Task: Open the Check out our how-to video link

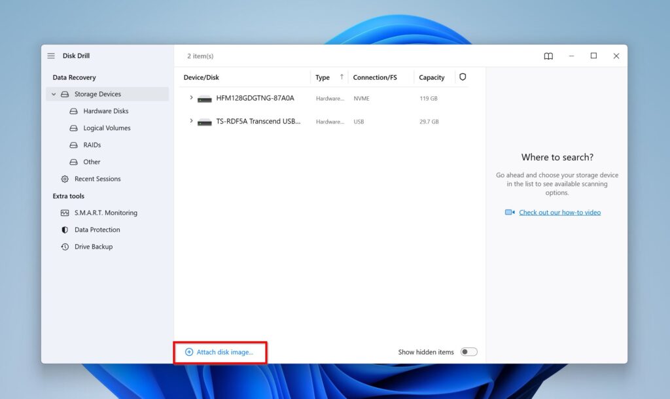Action: (559, 212)
